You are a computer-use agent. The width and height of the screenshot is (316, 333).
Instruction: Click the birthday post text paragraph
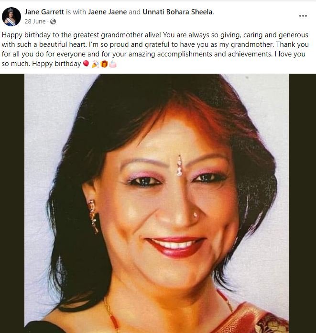pyautogui.click(x=155, y=49)
